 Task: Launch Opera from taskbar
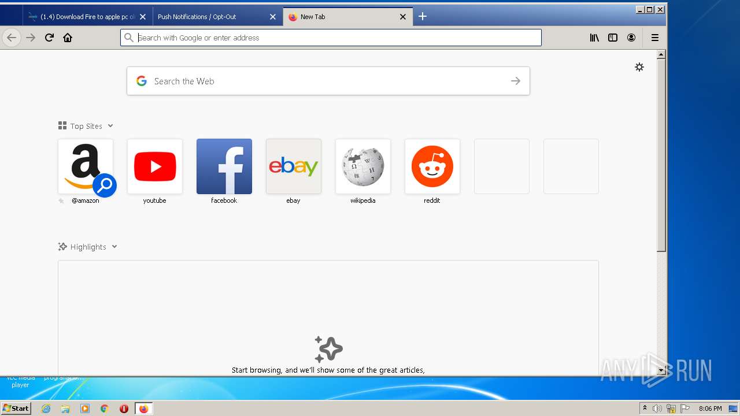click(124, 408)
